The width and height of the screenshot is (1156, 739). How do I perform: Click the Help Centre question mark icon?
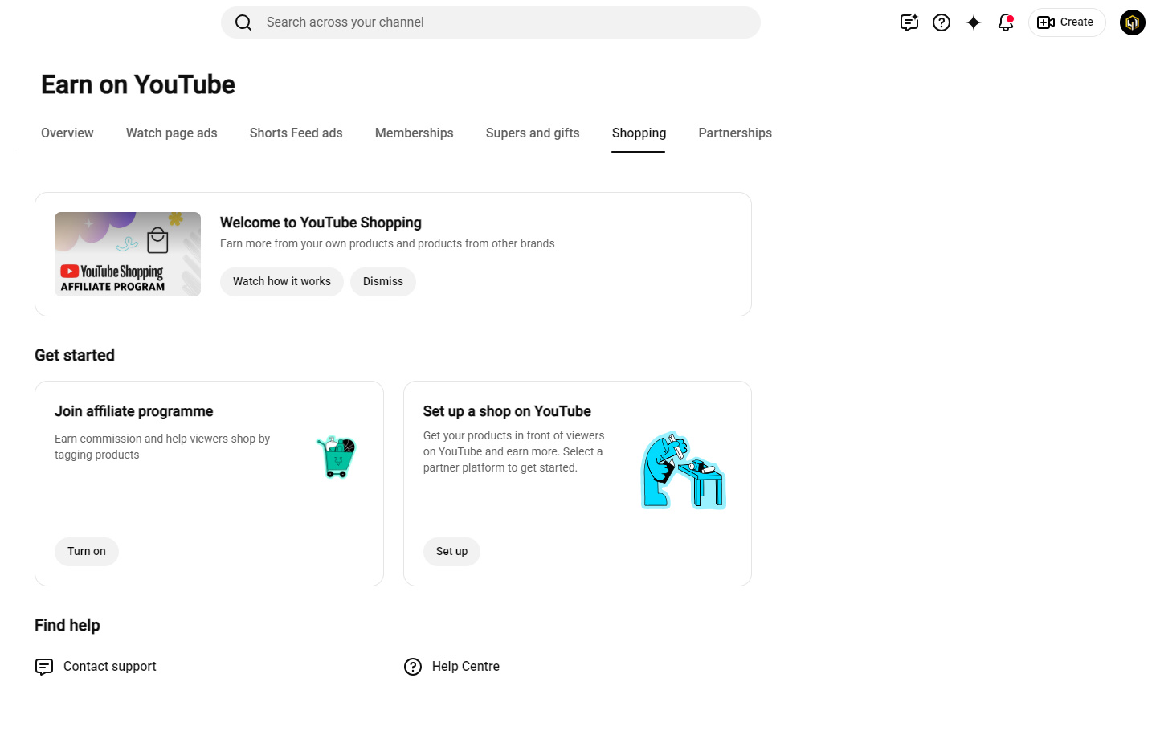coord(413,667)
